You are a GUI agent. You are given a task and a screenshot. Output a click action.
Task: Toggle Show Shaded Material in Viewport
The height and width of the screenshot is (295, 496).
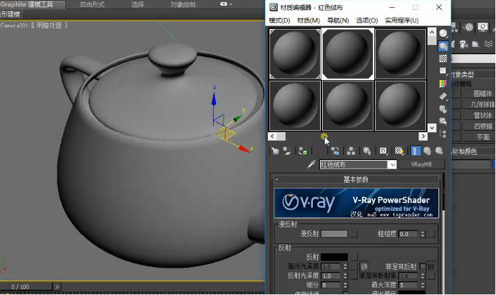pyautogui.click(x=399, y=151)
